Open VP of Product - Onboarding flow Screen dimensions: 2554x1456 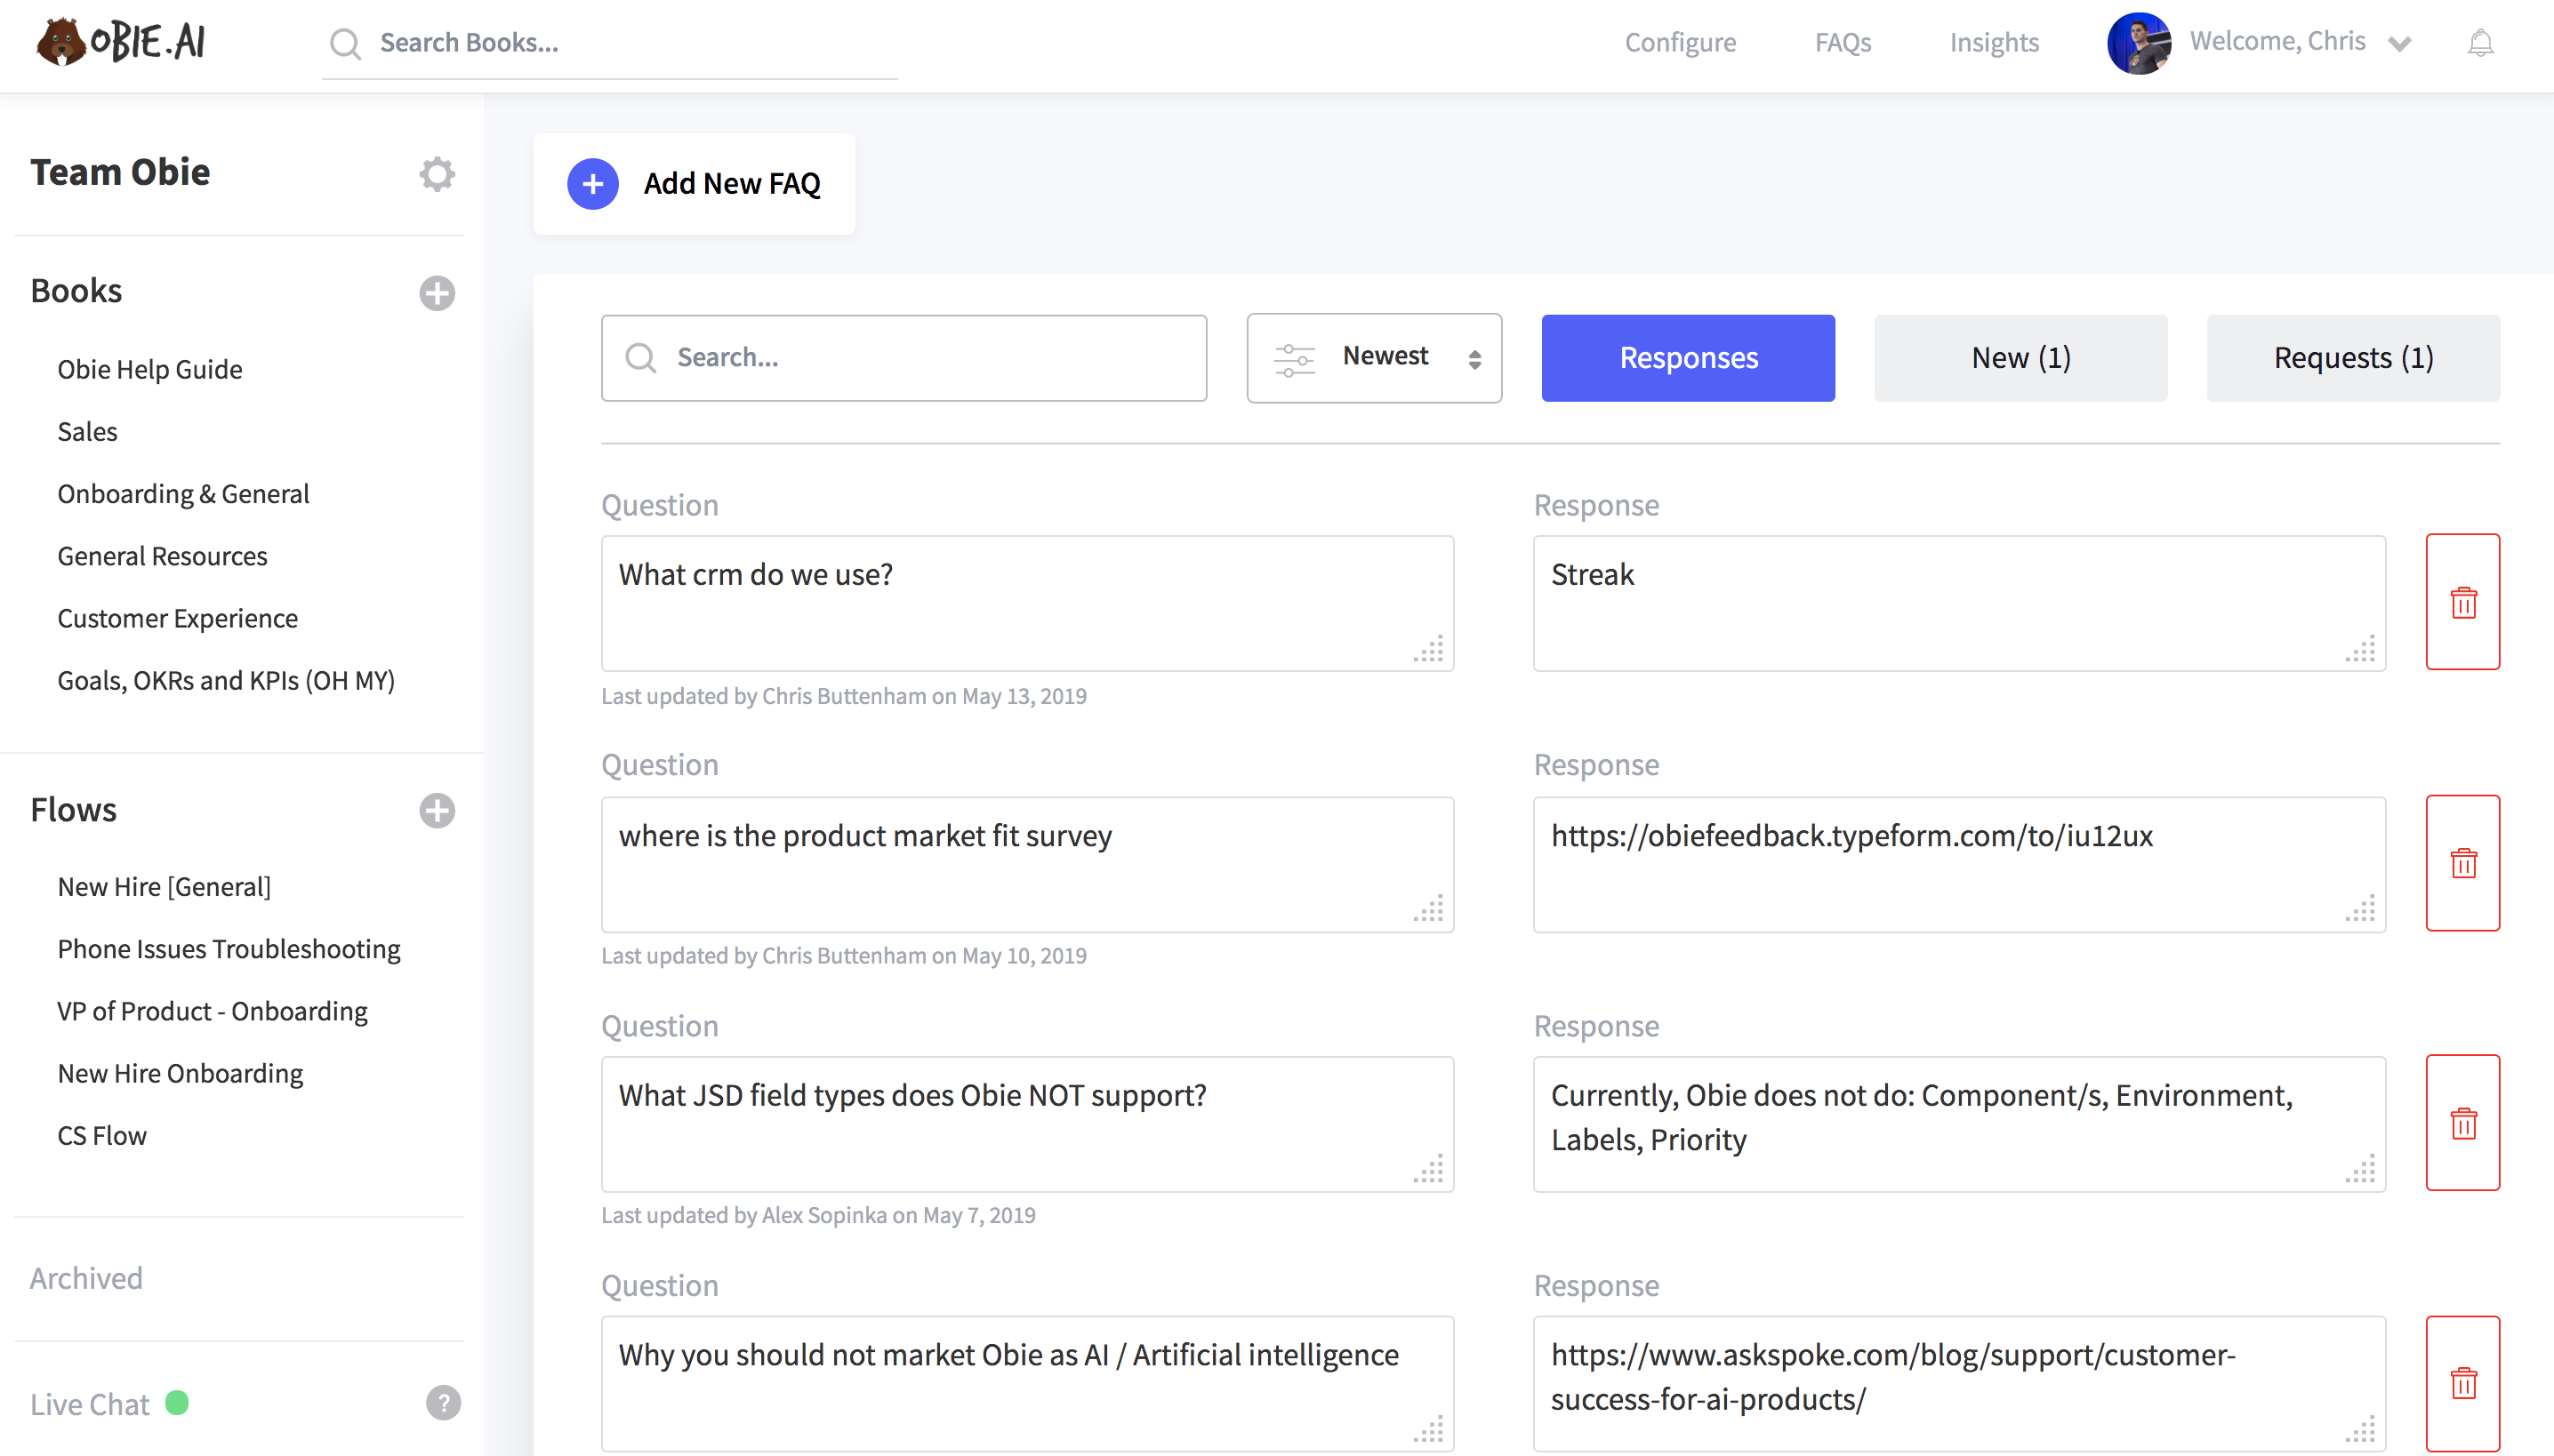pyautogui.click(x=212, y=1011)
